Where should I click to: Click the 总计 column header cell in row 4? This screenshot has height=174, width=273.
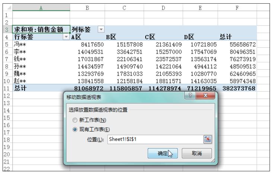[x=237, y=37]
